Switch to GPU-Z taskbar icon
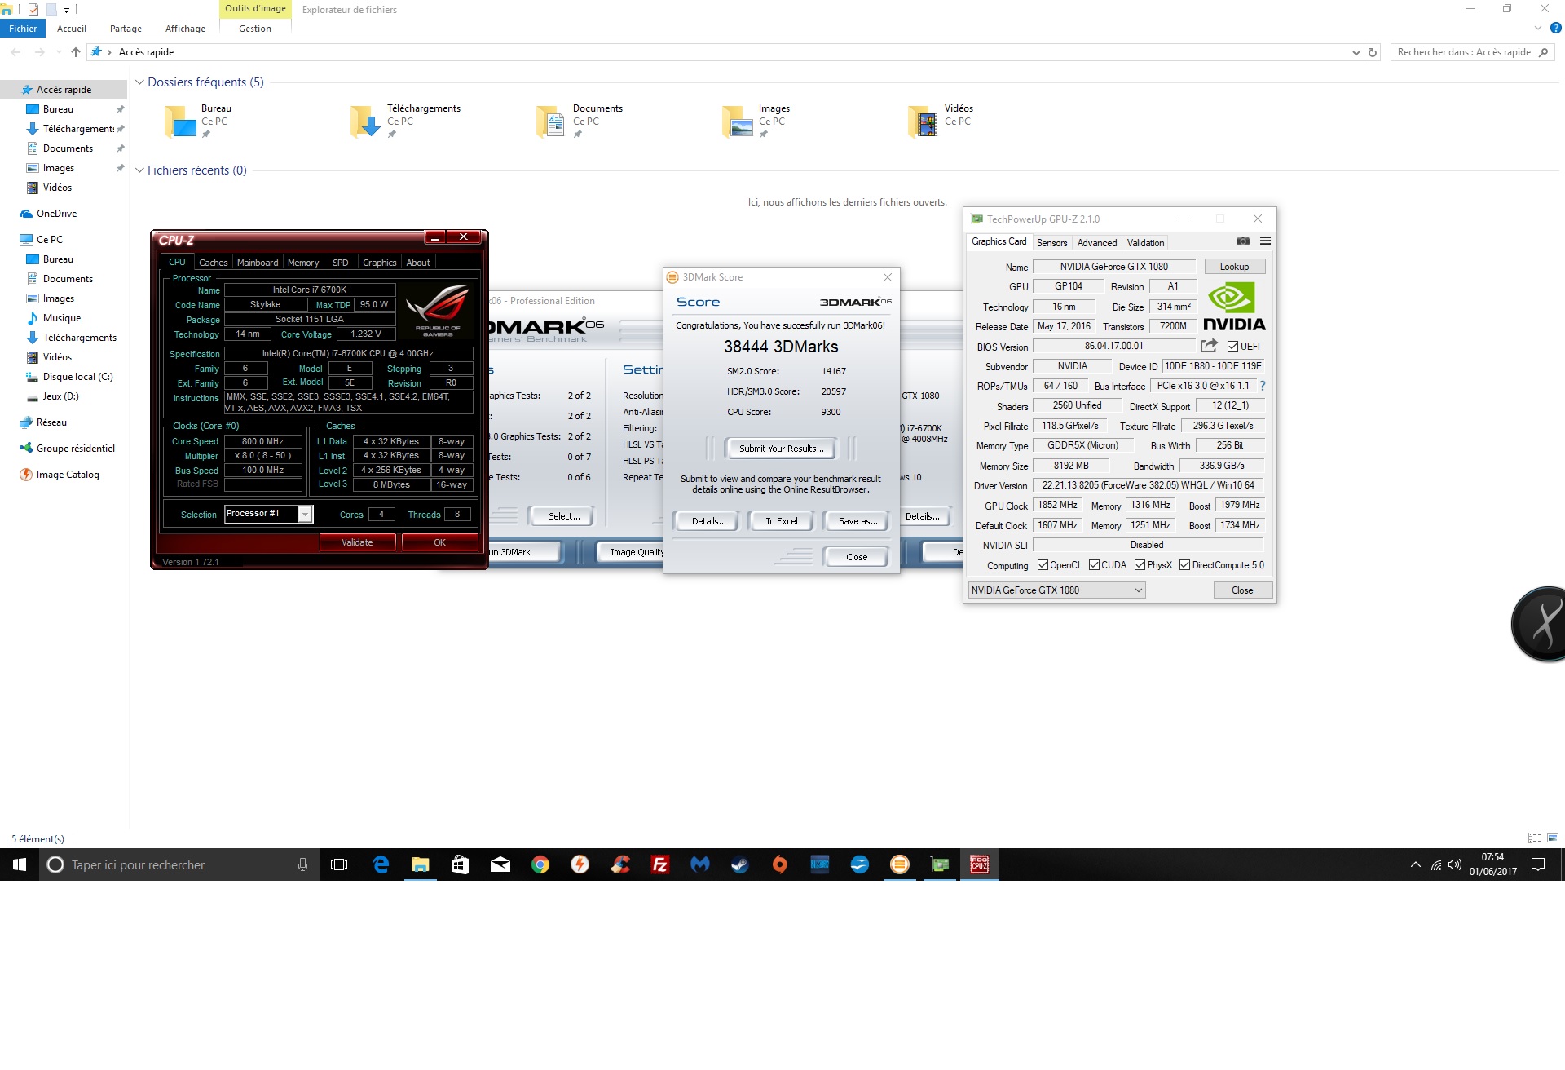 pyautogui.click(x=940, y=864)
